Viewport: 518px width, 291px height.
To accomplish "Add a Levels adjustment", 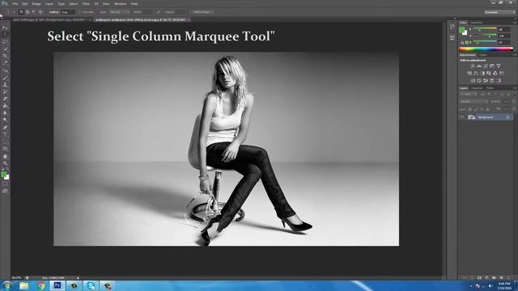I will pyautogui.click(x=479, y=66).
